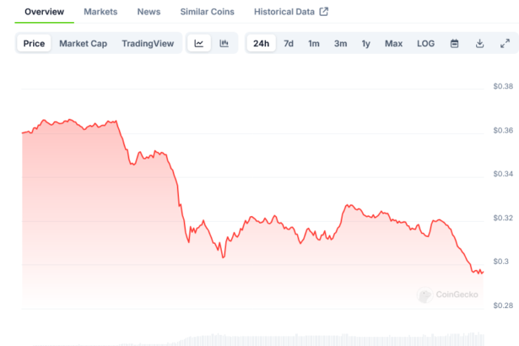The image size is (519, 346).
Task: Set time range to 24h
Action: pos(262,44)
